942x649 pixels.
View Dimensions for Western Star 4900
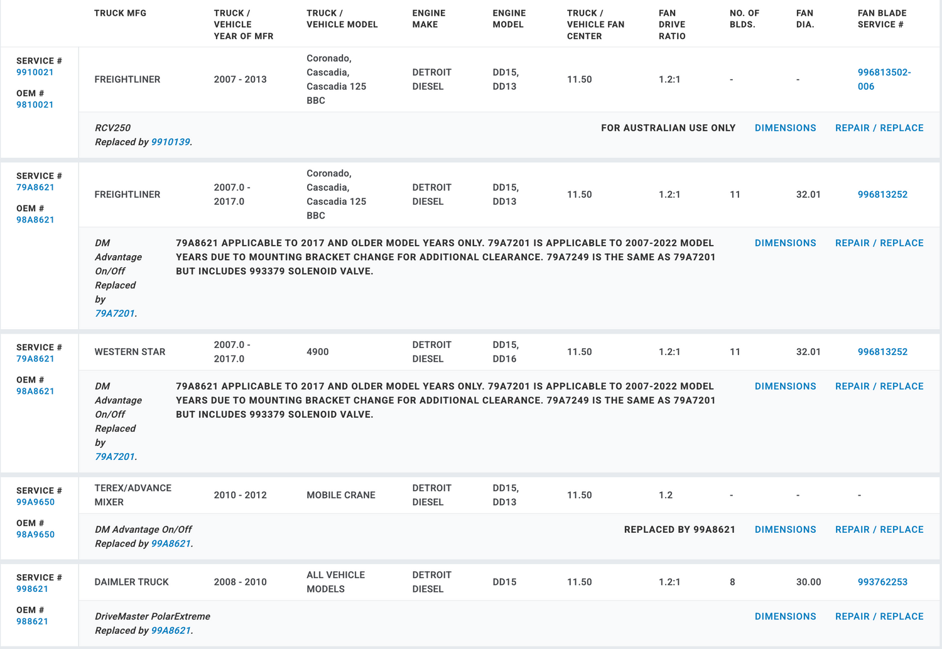[x=785, y=386]
